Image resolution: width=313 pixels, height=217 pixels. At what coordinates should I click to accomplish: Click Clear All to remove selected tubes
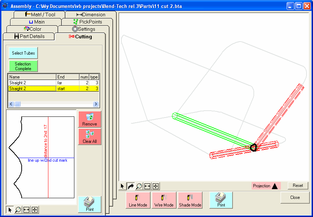90,137
